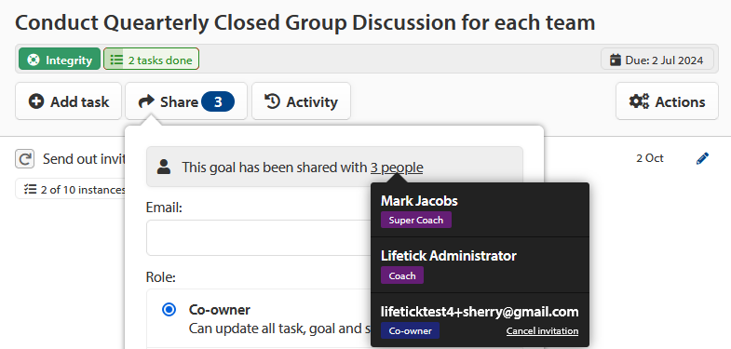The width and height of the screenshot is (731, 349).
Task: Click the calendar icon next to Due date
Action: (x=616, y=60)
